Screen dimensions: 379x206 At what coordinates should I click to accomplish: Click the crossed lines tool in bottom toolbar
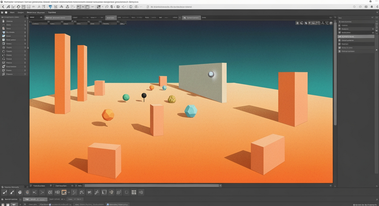tap(35, 192)
